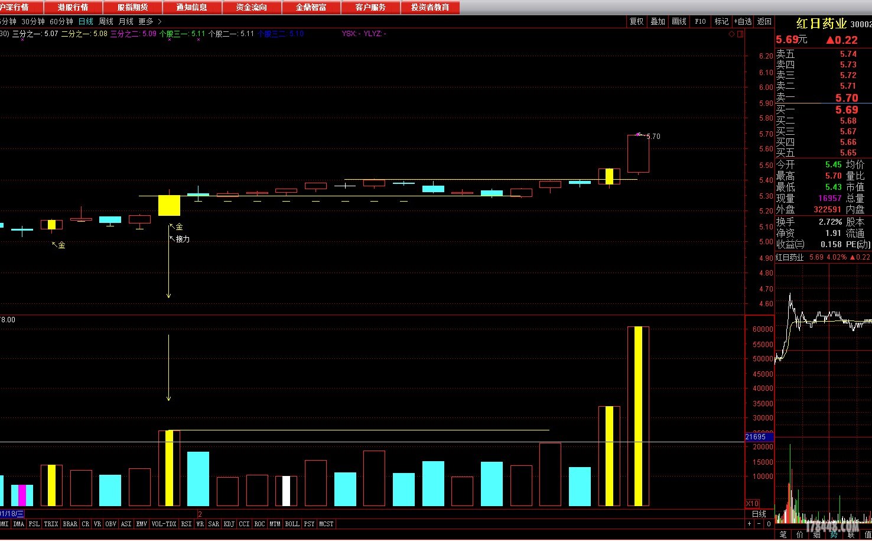Screen dimensions: 872x541
Task: Select the ASI indicator tab
Action: point(126,524)
